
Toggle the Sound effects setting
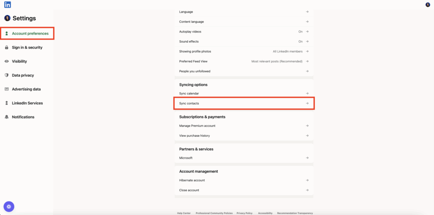(x=303, y=41)
